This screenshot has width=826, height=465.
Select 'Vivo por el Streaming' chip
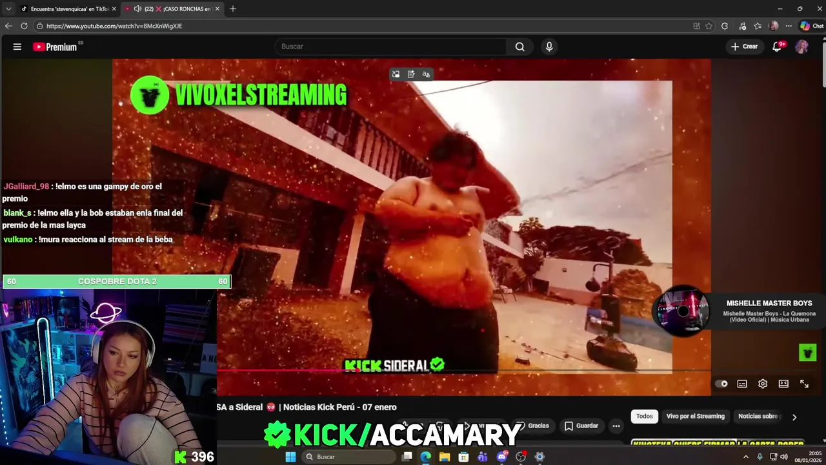tap(696, 417)
